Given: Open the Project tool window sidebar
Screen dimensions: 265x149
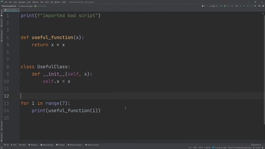Looking at the screenshot, I should point(2,13).
